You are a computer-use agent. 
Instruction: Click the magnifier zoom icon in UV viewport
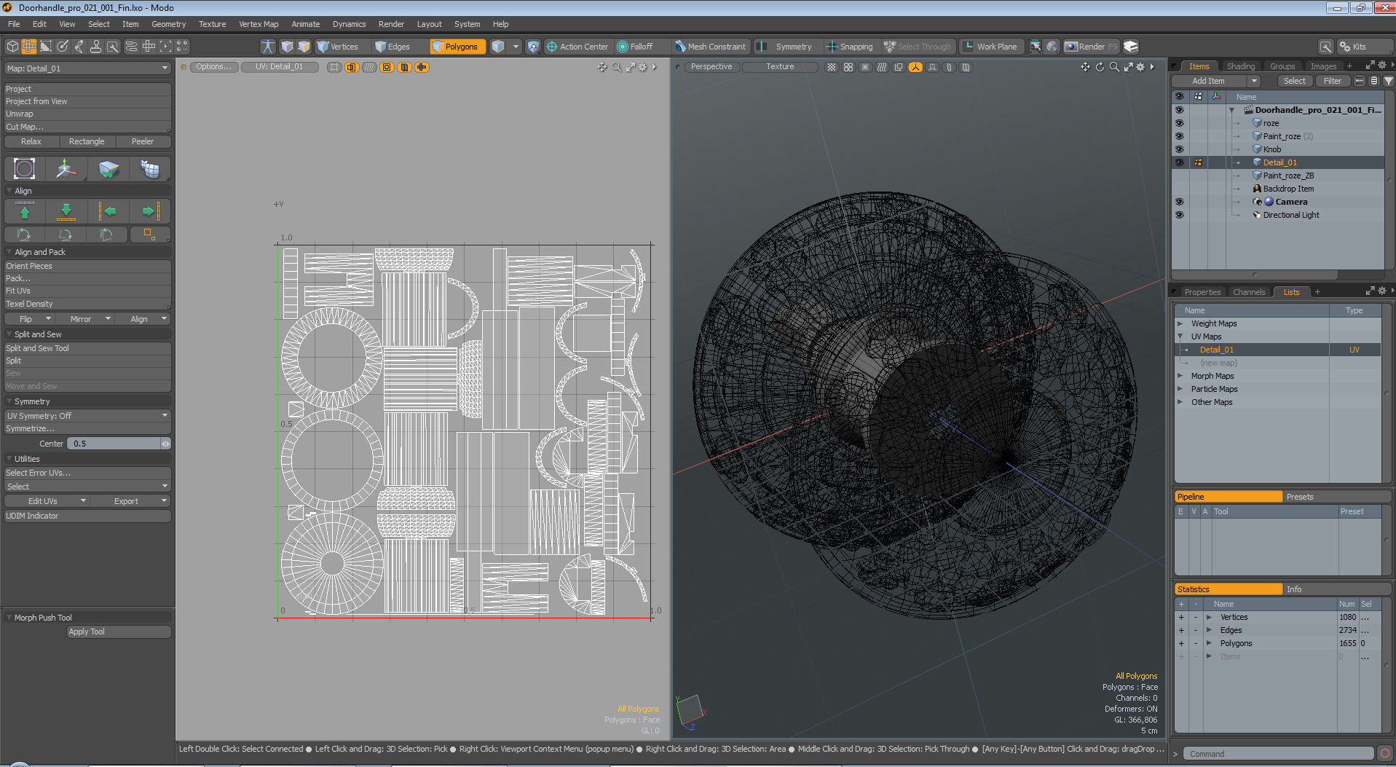tap(617, 67)
